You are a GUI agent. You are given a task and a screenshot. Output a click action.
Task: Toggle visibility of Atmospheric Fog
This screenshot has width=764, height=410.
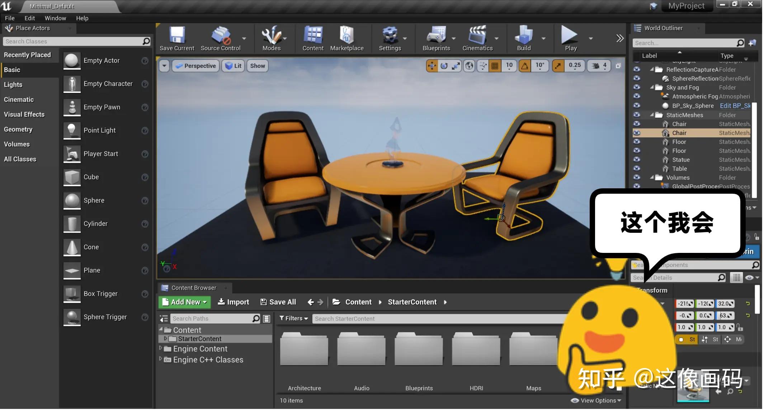pyautogui.click(x=637, y=96)
